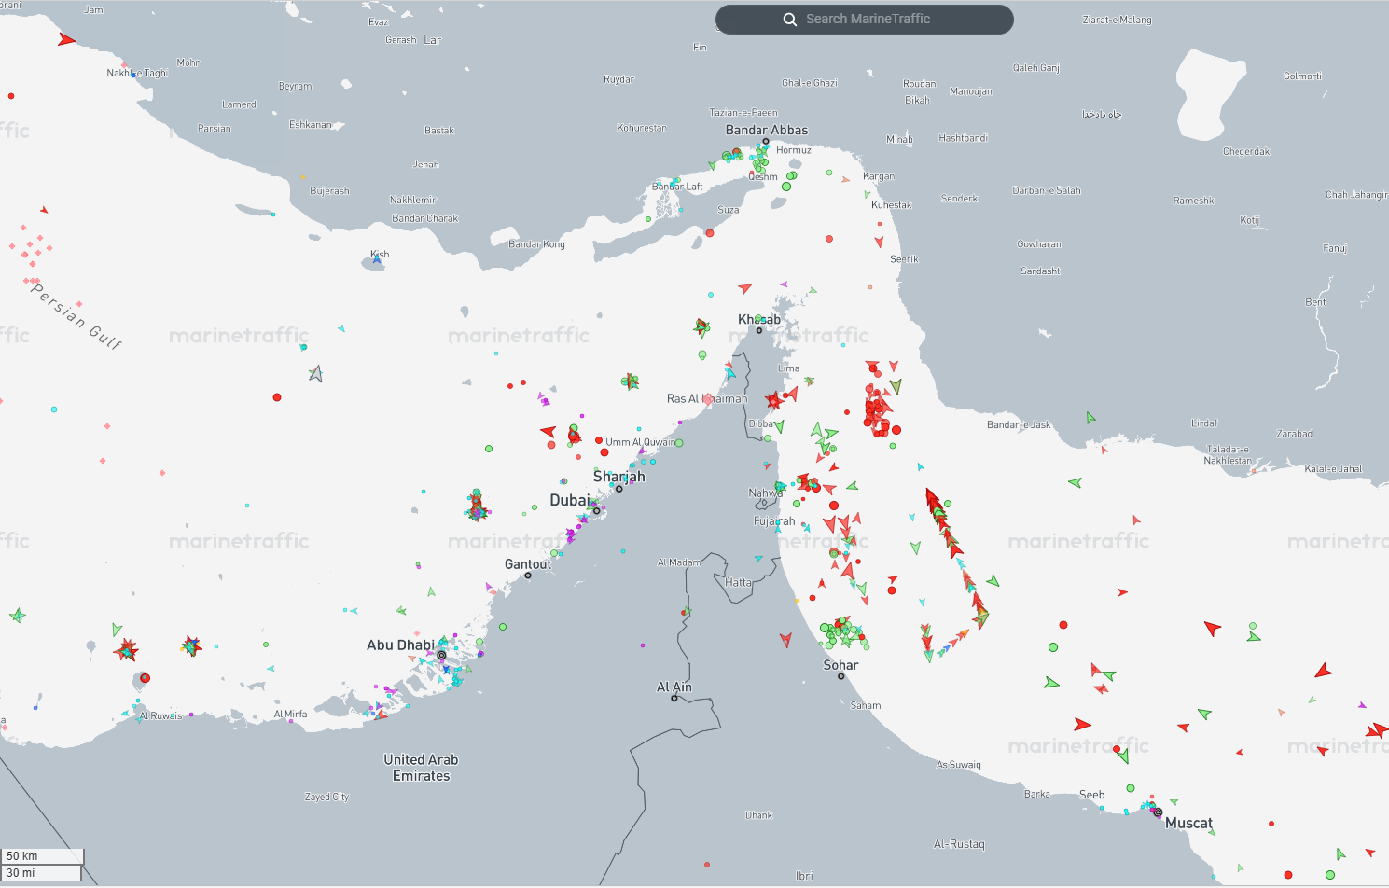Viewport: 1389px width, 888px height.
Task: Click the Al-Rustaq map label
Action: tap(959, 844)
